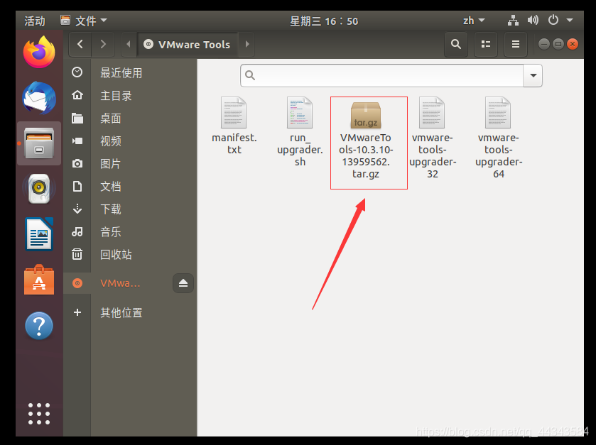Open Ubuntu Software from the dock

[x=39, y=280]
